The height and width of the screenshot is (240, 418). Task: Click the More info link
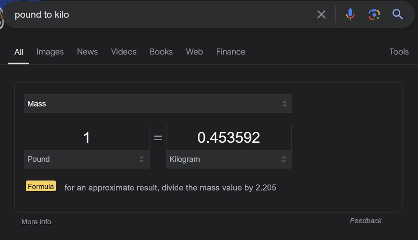(x=36, y=222)
